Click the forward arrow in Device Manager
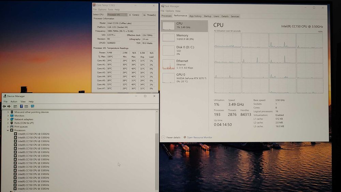The width and height of the screenshot is (341, 192). pos(9,106)
